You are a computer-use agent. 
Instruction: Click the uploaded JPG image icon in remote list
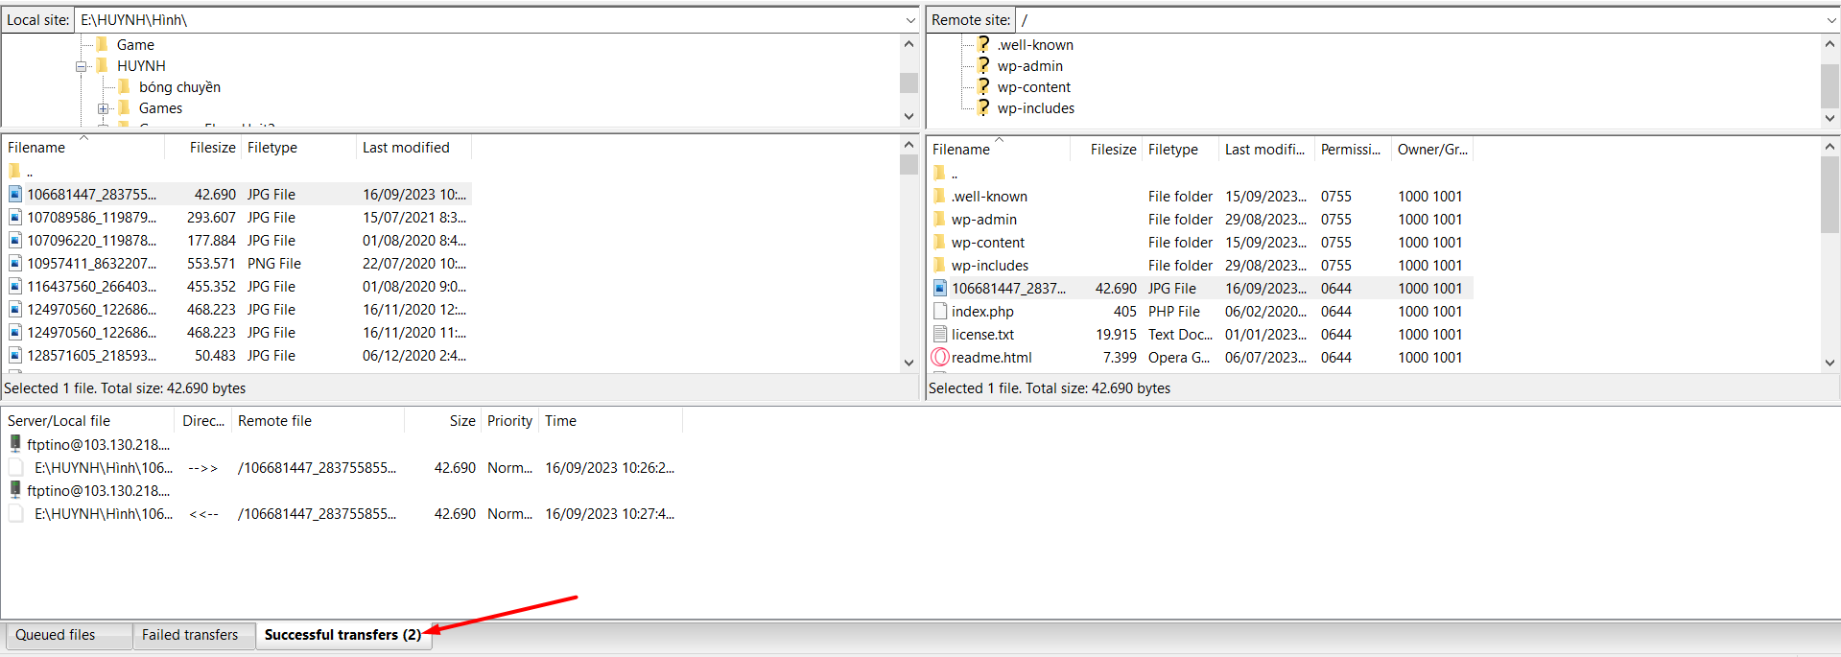coord(940,288)
